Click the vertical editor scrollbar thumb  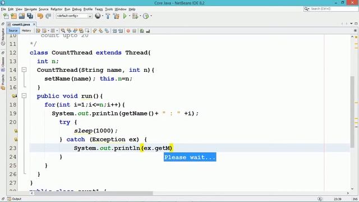tap(352, 112)
